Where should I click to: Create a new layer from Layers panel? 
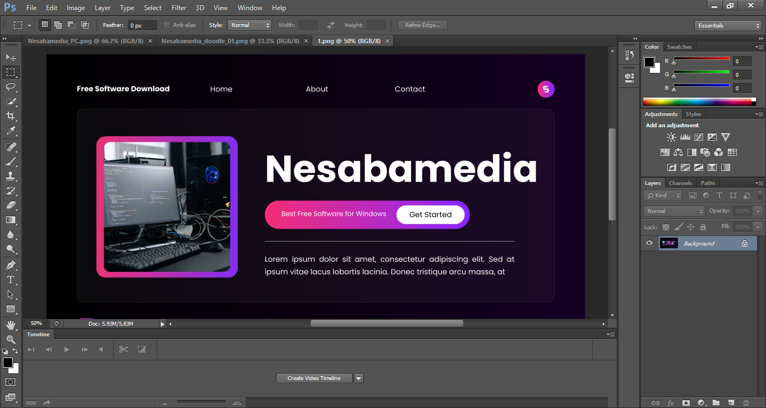pyautogui.click(x=731, y=402)
